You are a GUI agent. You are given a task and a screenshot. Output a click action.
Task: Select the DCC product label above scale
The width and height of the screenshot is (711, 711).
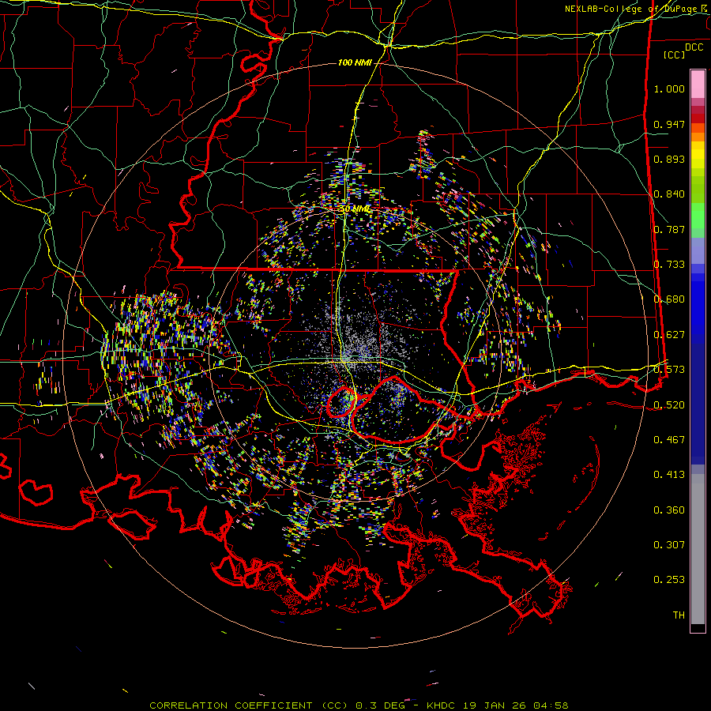point(694,47)
